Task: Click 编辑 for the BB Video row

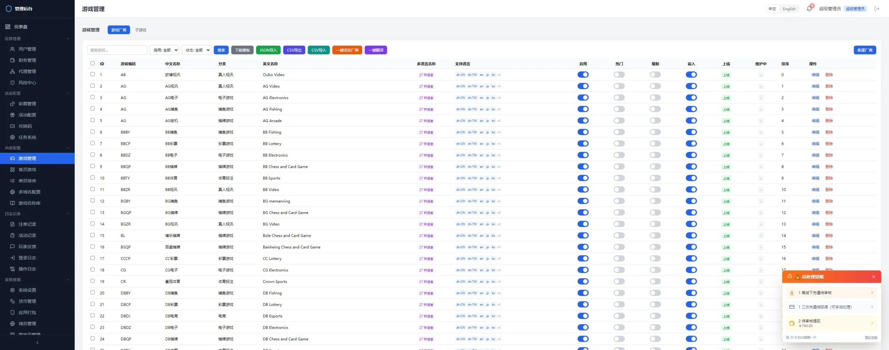Action: pyautogui.click(x=815, y=190)
